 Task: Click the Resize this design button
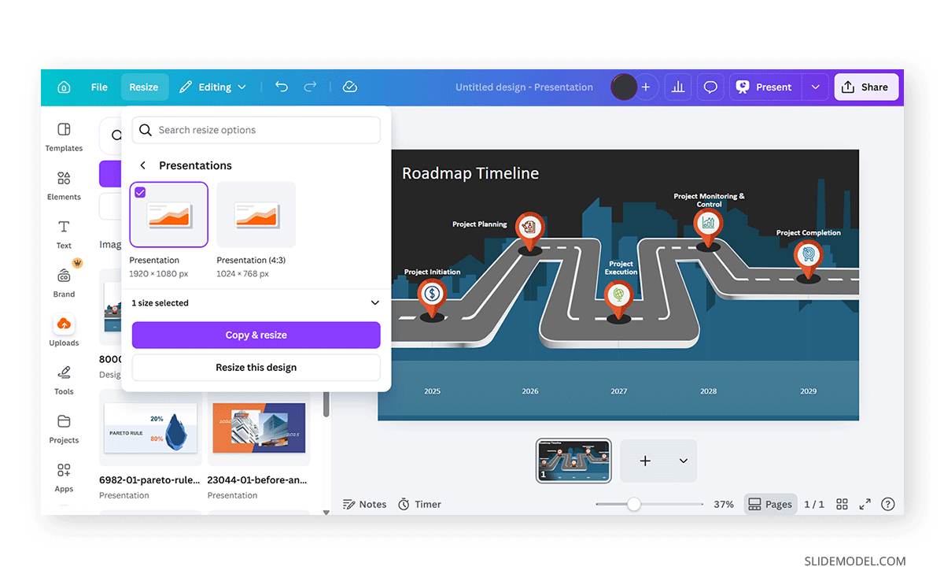256,368
